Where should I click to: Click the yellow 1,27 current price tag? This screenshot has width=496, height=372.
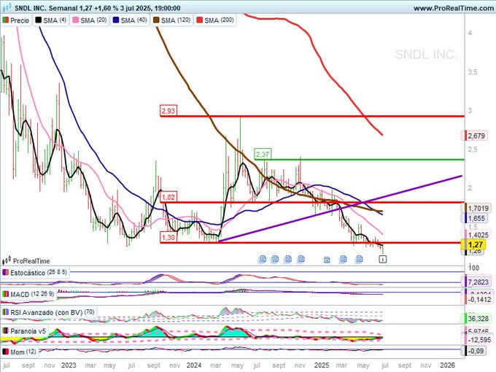tap(475, 244)
